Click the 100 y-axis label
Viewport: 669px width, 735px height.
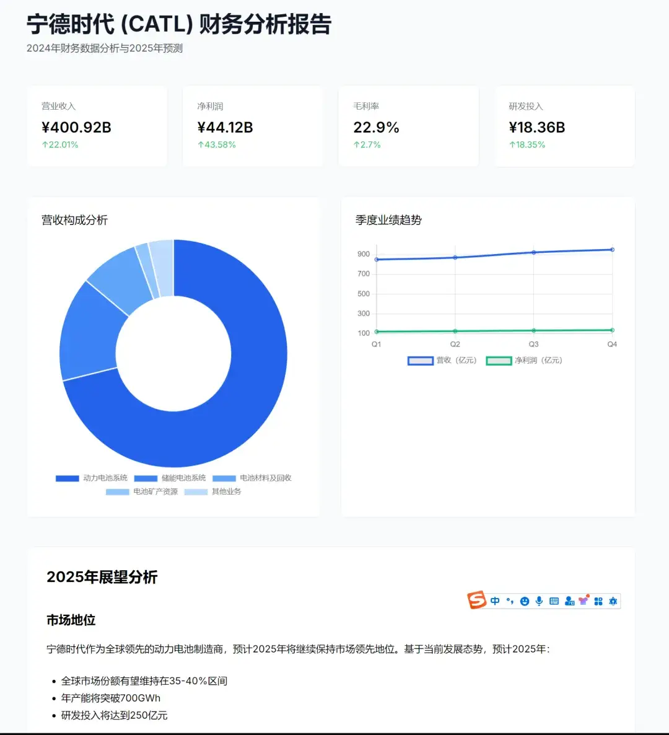tap(364, 333)
